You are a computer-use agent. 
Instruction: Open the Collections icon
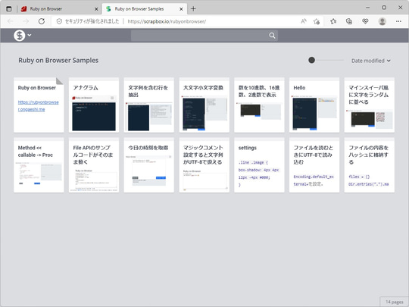[x=349, y=21]
